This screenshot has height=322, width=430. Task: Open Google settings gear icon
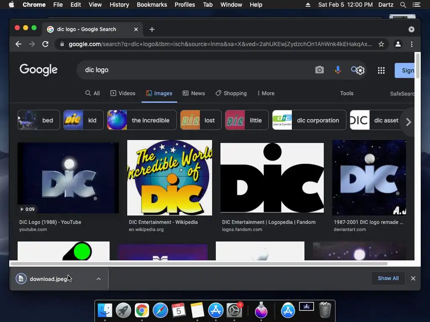(x=360, y=70)
